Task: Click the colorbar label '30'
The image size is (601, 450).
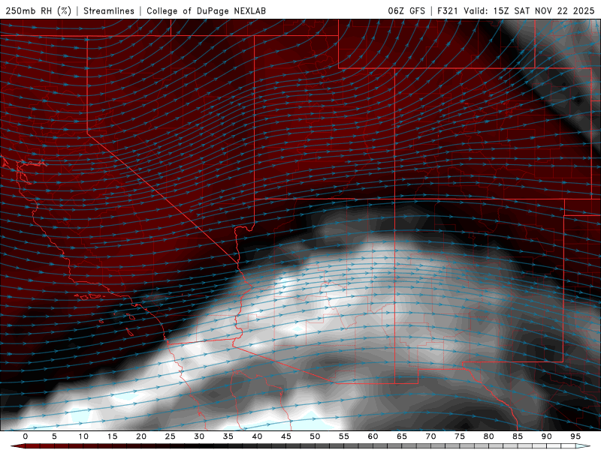Action: coord(199,436)
